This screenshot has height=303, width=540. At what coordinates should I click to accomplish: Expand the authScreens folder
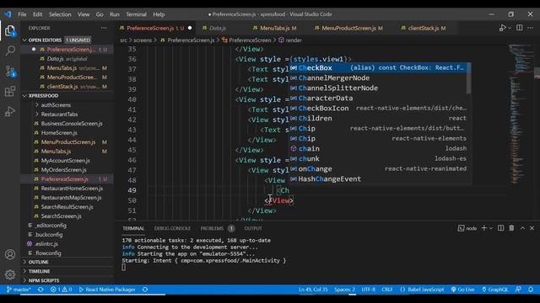[x=56, y=105]
